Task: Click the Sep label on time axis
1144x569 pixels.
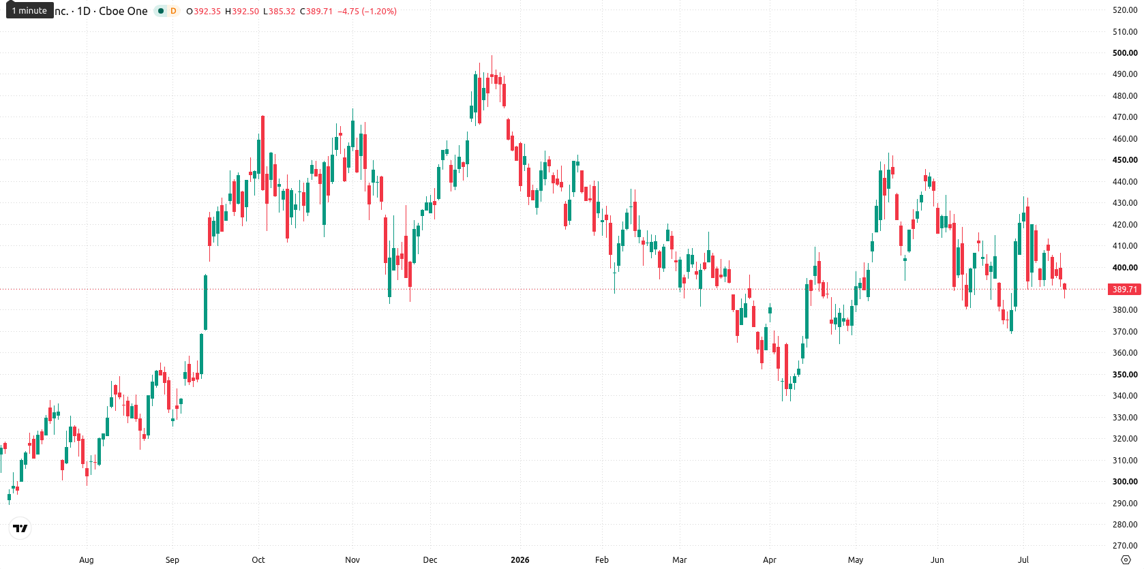Action: pos(172,559)
